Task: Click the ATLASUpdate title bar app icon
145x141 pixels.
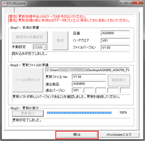Action: click(x=4, y=4)
